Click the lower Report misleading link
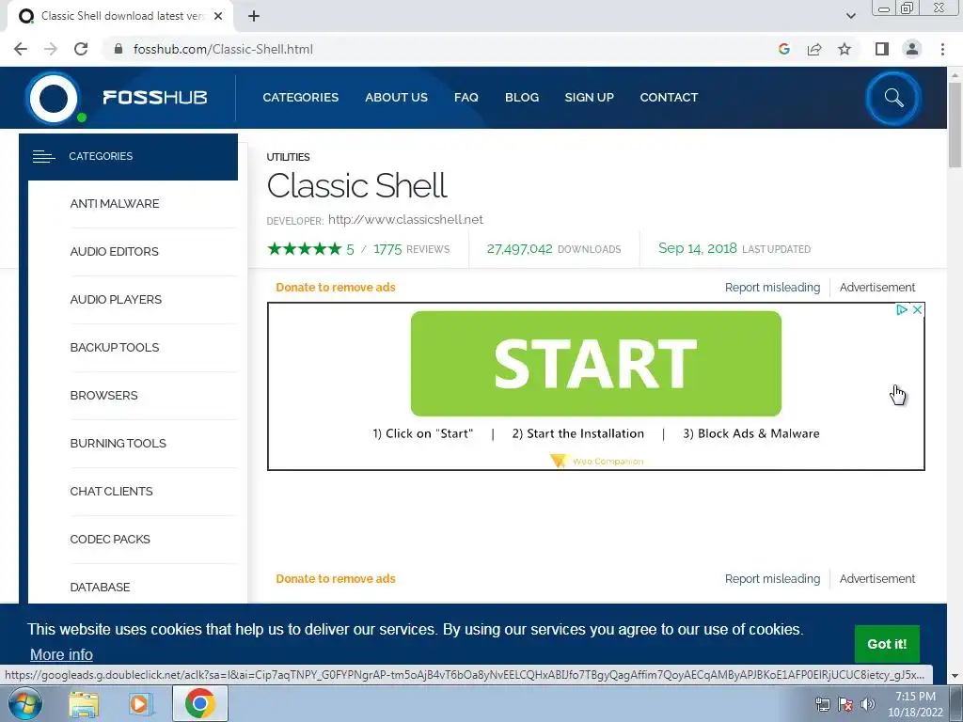963x722 pixels. [x=773, y=579]
